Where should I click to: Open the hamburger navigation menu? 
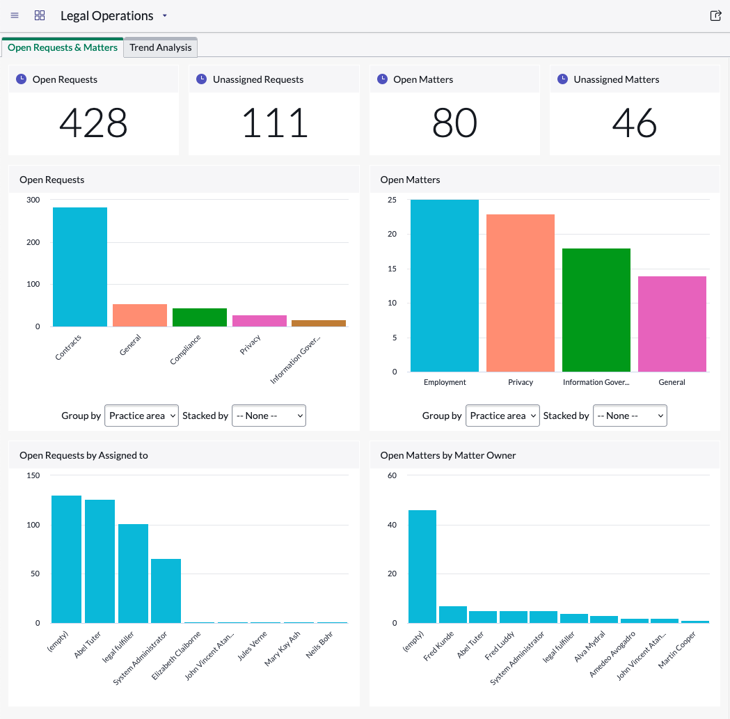[x=15, y=15]
